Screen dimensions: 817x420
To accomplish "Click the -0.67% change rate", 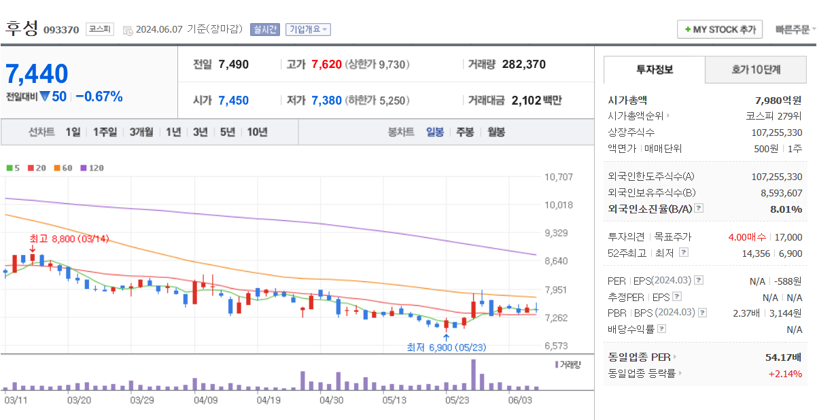I will (99, 97).
